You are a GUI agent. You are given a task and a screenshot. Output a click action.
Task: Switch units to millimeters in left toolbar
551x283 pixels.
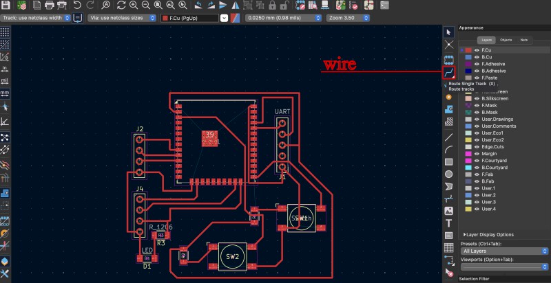tap(5, 93)
